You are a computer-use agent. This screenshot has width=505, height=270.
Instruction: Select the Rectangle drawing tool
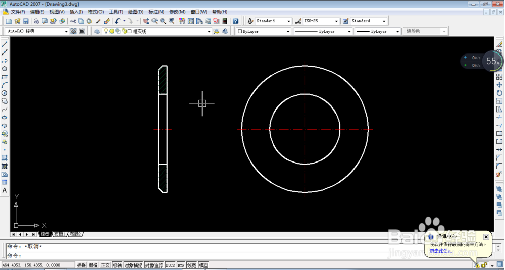click(5, 77)
